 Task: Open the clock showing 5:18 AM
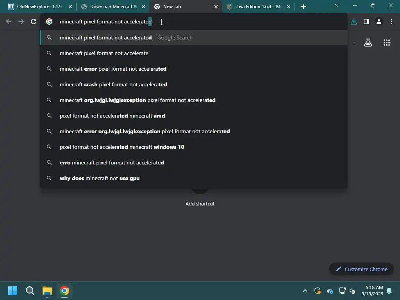(x=372, y=291)
